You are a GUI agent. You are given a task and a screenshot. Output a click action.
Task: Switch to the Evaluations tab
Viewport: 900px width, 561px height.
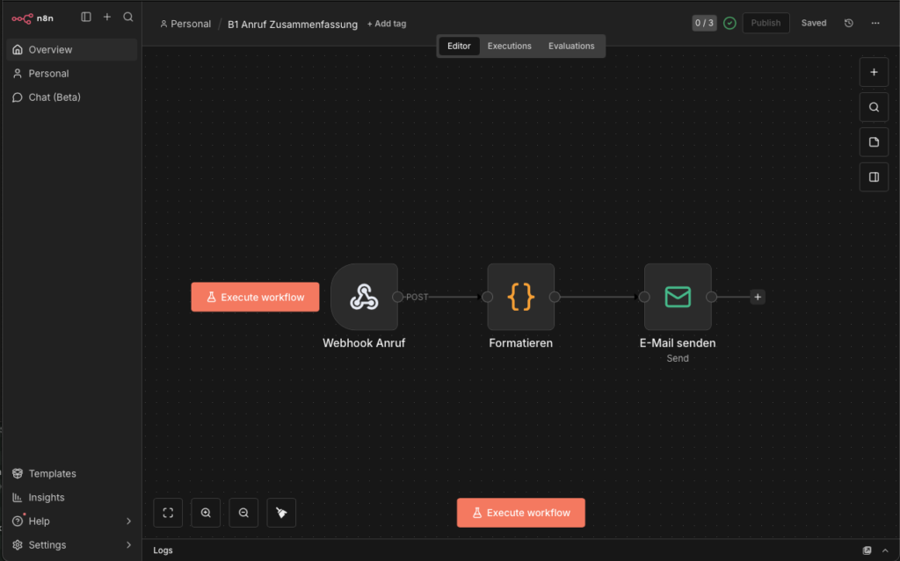pyautogui.click(x=571, y=46)
